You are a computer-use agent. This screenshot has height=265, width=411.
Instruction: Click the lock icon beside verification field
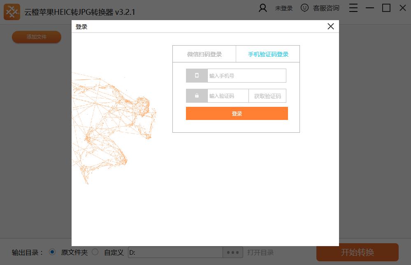(197, 96)
